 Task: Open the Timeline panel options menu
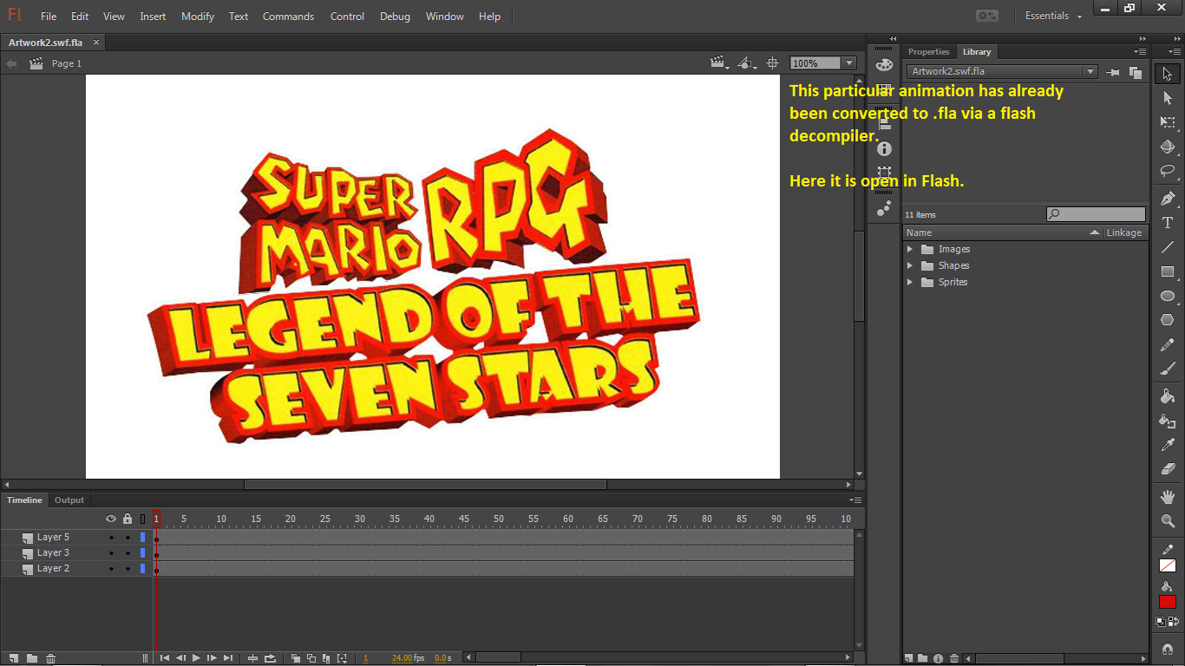point(857,500)
